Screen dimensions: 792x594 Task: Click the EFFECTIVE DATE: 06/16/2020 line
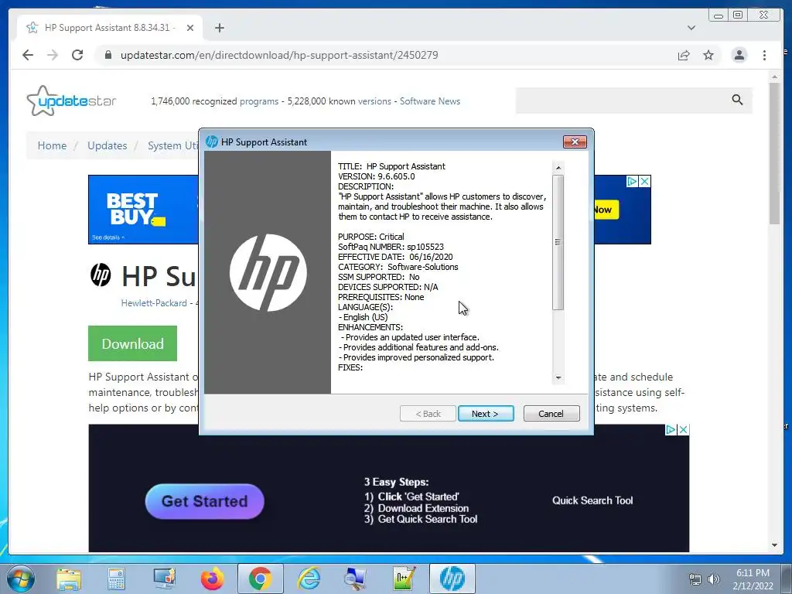coord(395,257)
